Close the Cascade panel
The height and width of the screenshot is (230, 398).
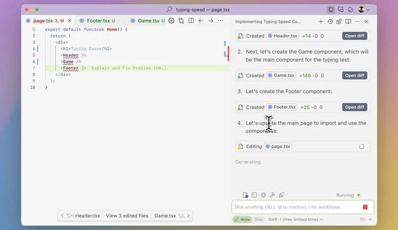(366, 21)
